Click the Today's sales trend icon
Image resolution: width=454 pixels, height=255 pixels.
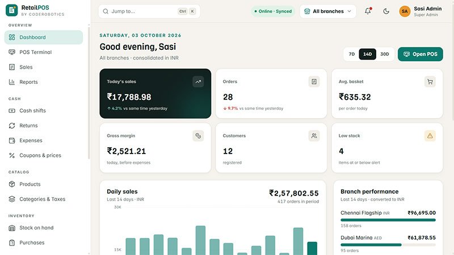coord(198,82)
